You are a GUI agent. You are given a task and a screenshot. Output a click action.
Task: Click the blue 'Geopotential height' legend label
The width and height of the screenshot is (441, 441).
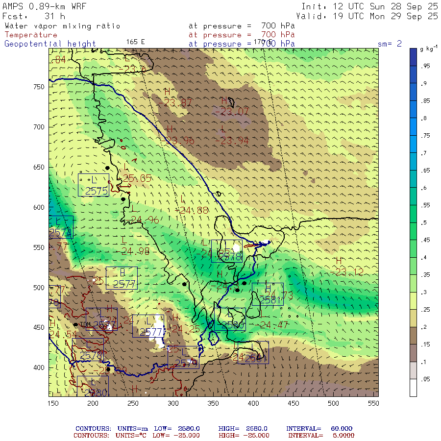click(50, 44)
